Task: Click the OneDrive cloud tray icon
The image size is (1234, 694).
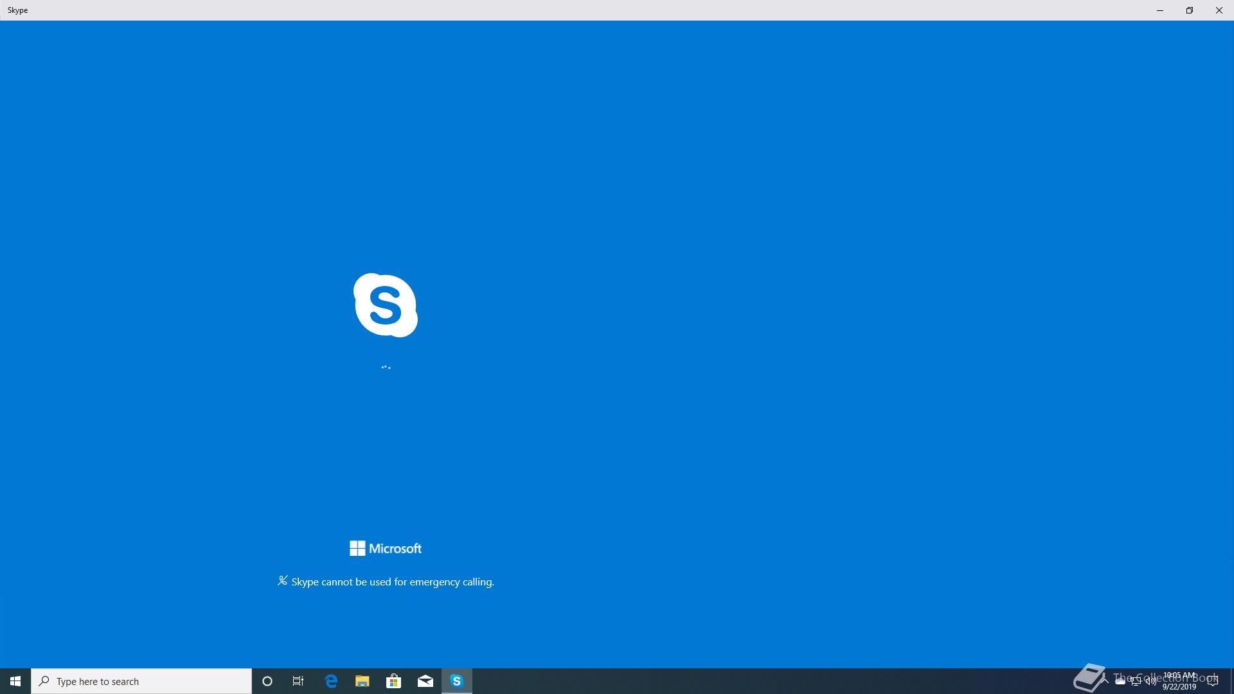Action: [x=1120, y=681]
